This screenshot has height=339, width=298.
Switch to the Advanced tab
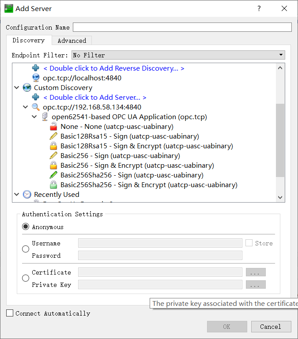[x=72, y=41]
